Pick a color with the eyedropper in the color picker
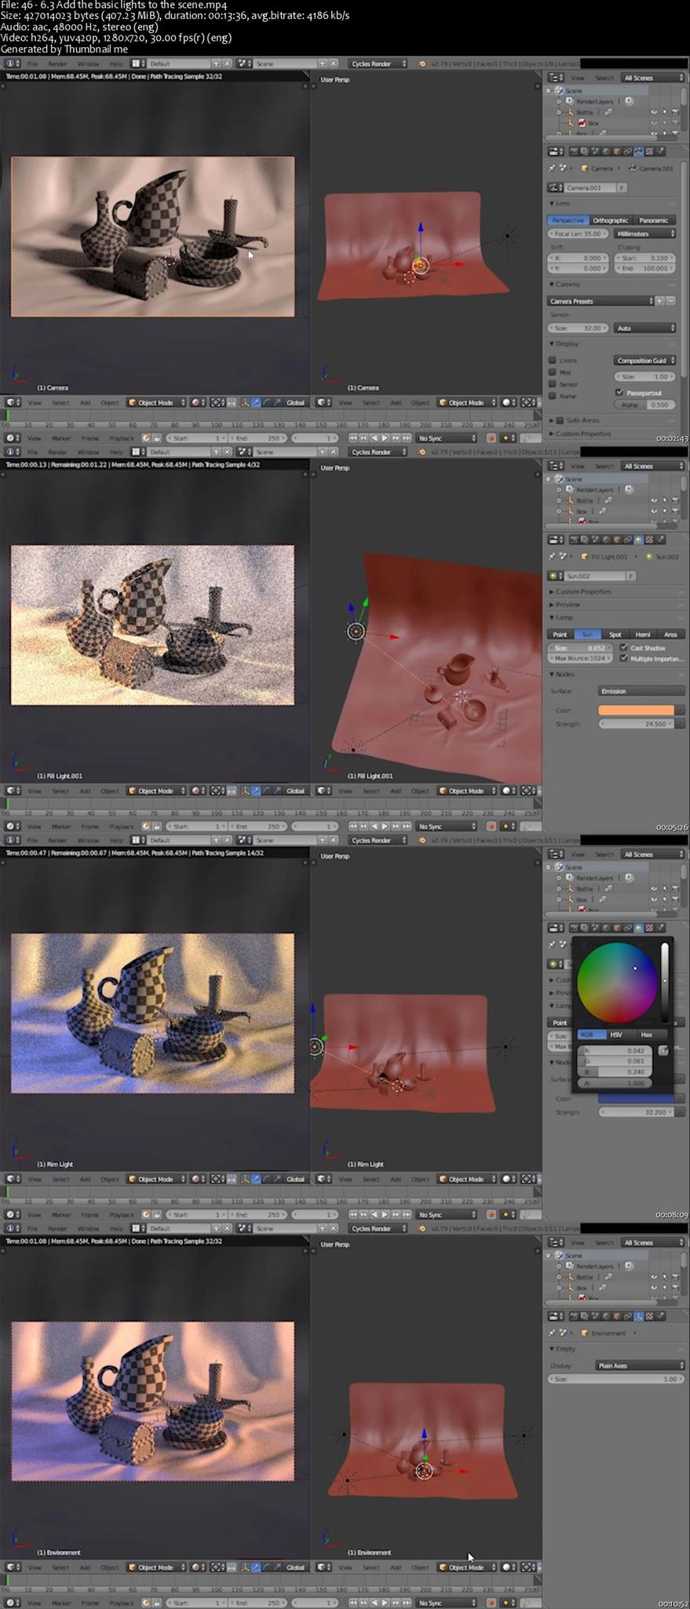The width and height of the screenshot is (690, 1609). click(664, 1050)
